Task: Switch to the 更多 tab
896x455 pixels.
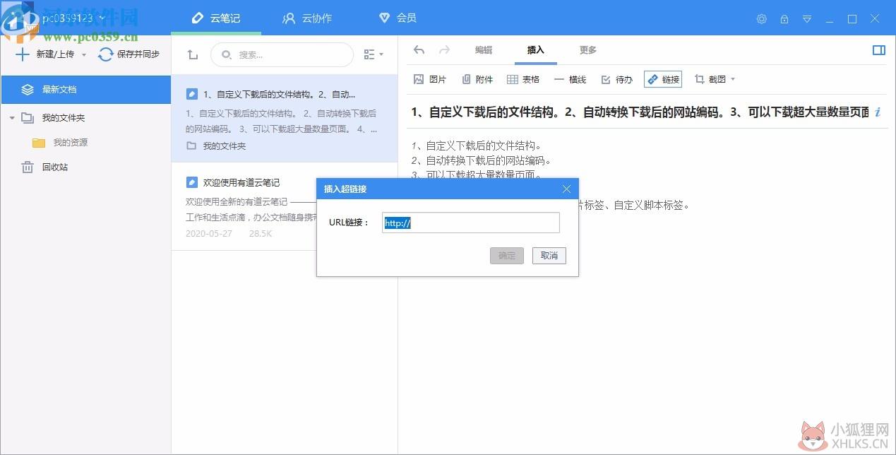Action: [x=588, y=50]
